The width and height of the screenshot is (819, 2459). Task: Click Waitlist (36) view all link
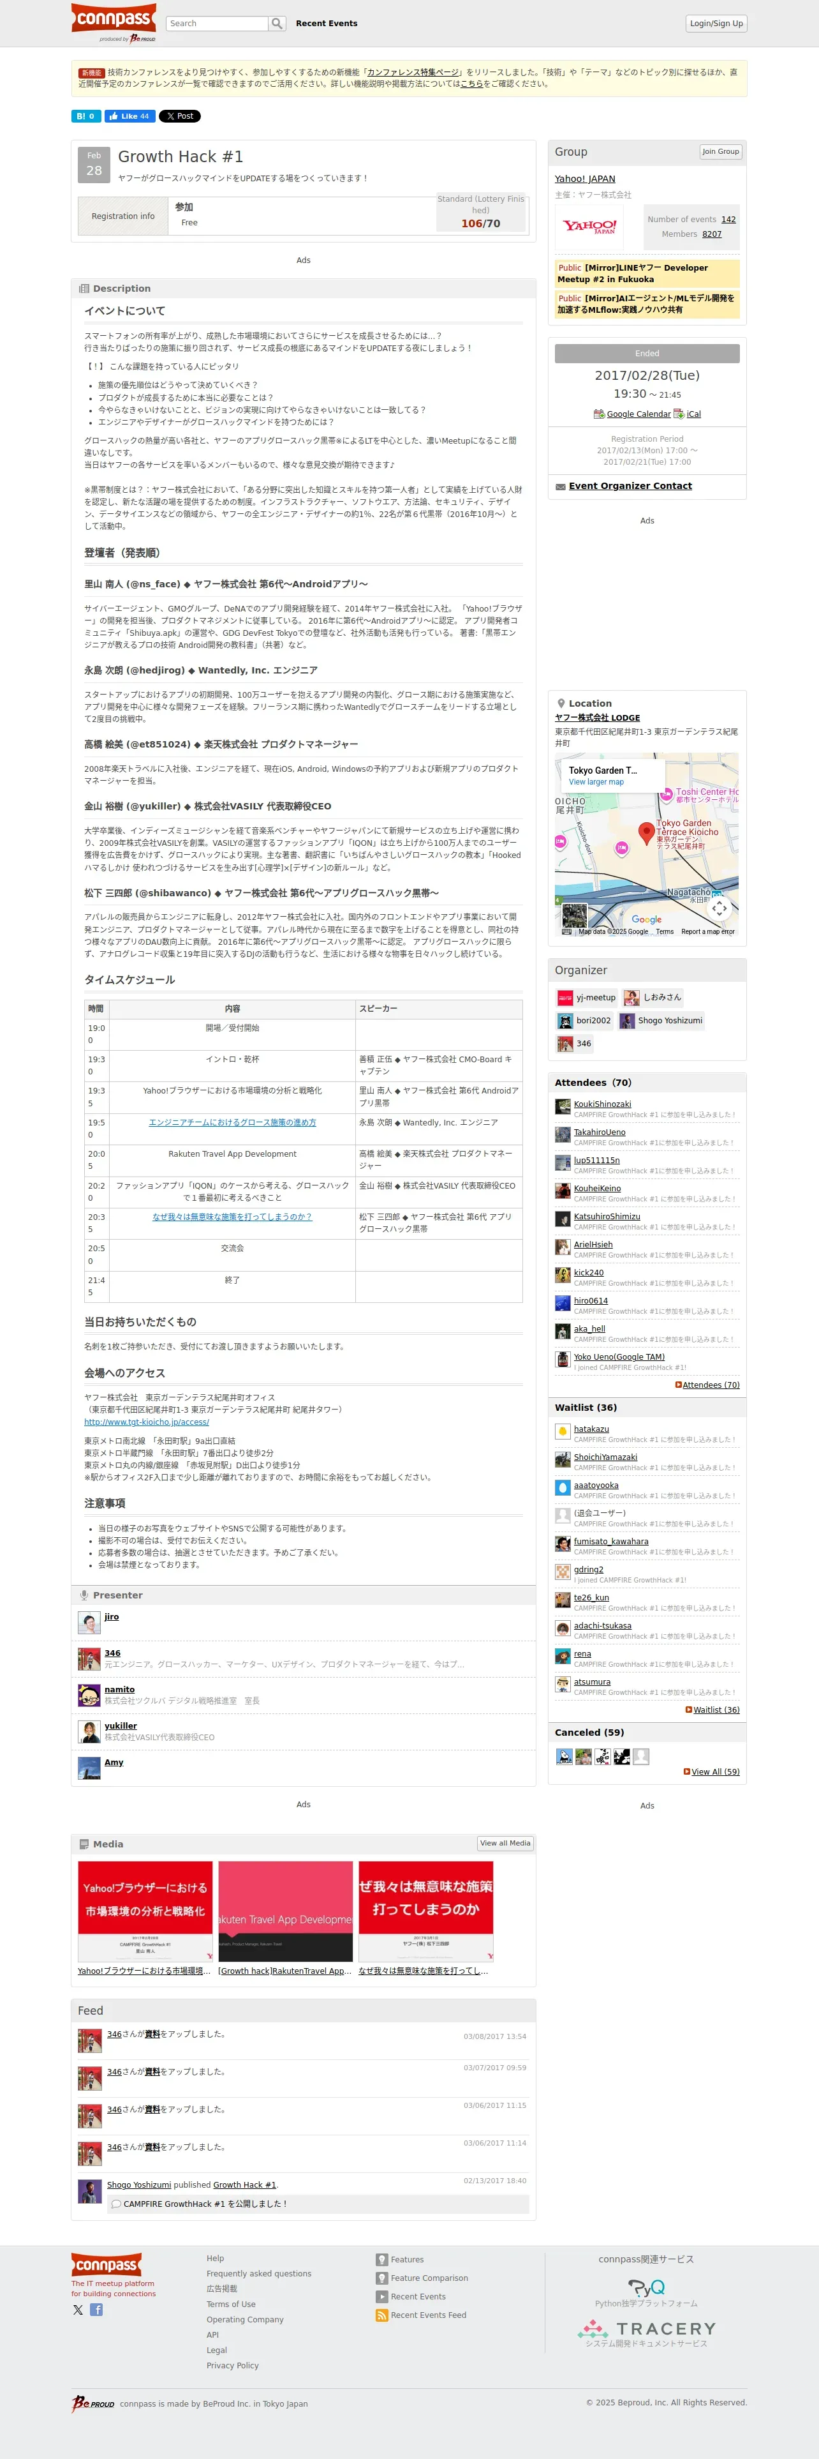pyautogui.click(x=716, y=1710)
